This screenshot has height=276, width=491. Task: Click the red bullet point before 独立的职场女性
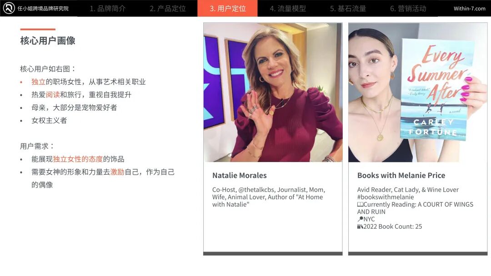click(21, 82)
